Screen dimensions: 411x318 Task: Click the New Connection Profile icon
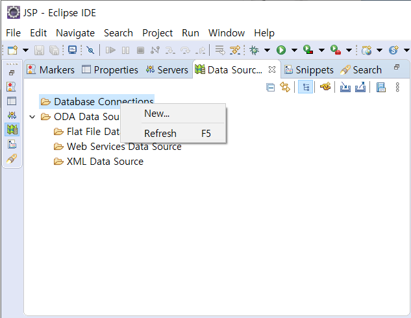pos(325,86)
